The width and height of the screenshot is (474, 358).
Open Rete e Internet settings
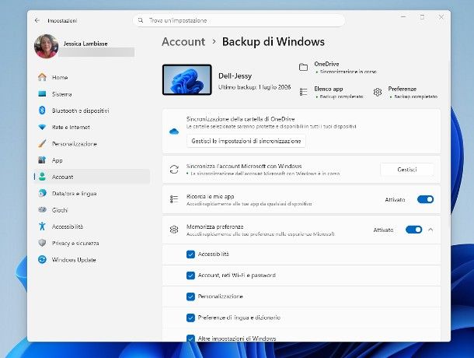92,127
